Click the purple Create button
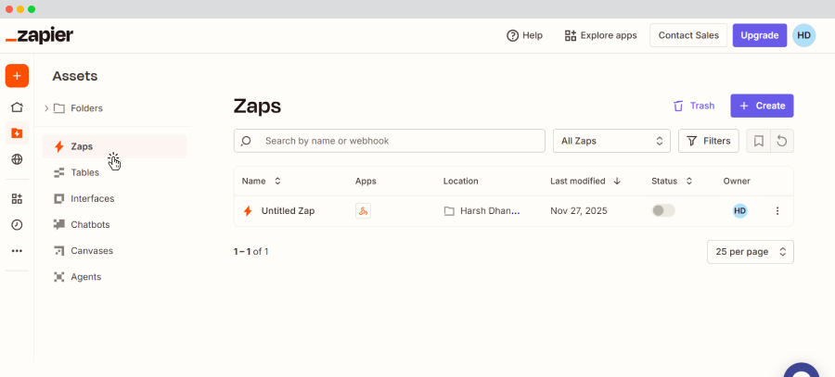The image size is (835, 377). [x=762, y=106]
